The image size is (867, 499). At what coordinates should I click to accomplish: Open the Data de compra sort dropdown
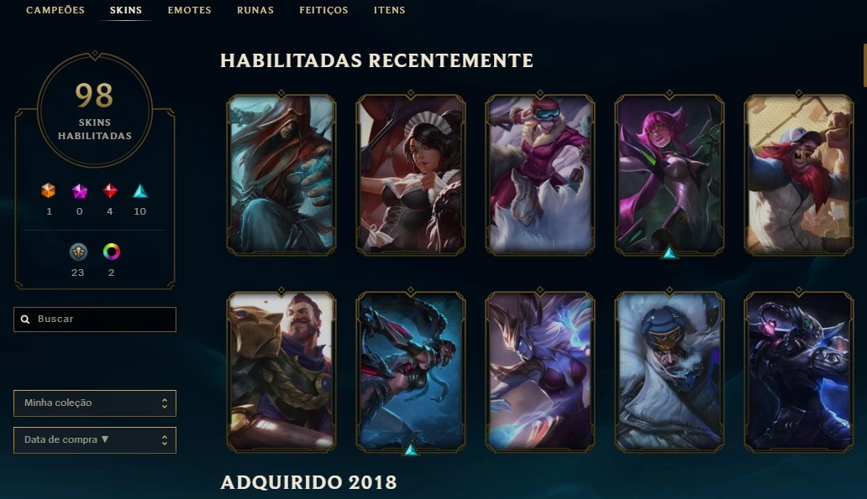coord(95,440)
